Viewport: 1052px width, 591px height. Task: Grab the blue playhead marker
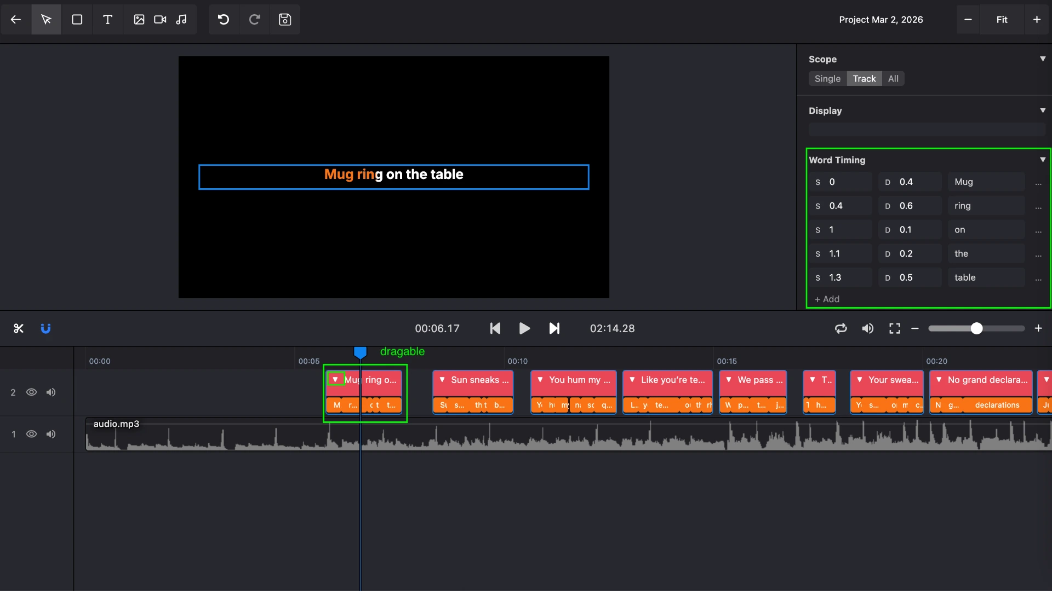[x=360, y=352]
